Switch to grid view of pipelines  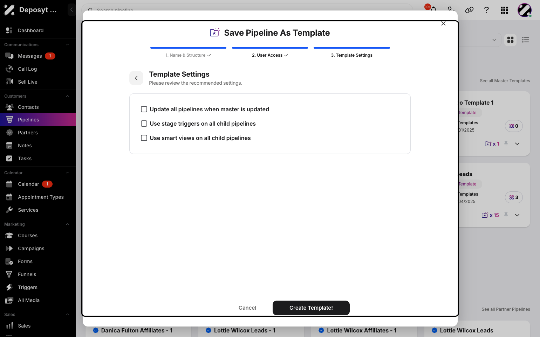click(x=511, y=40)
